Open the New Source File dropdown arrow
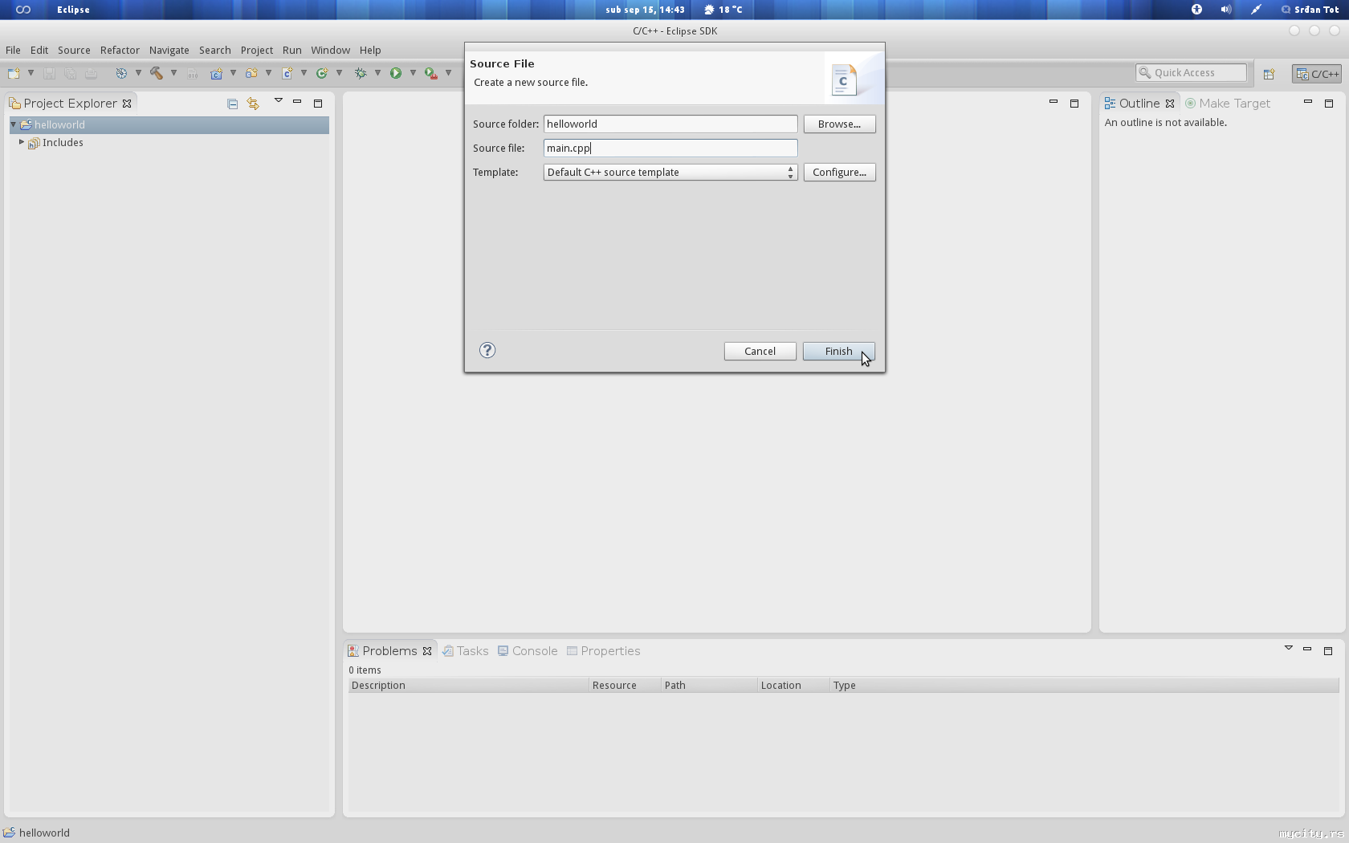The height and width of the screenshot is (843, 1349). point(304,73)
